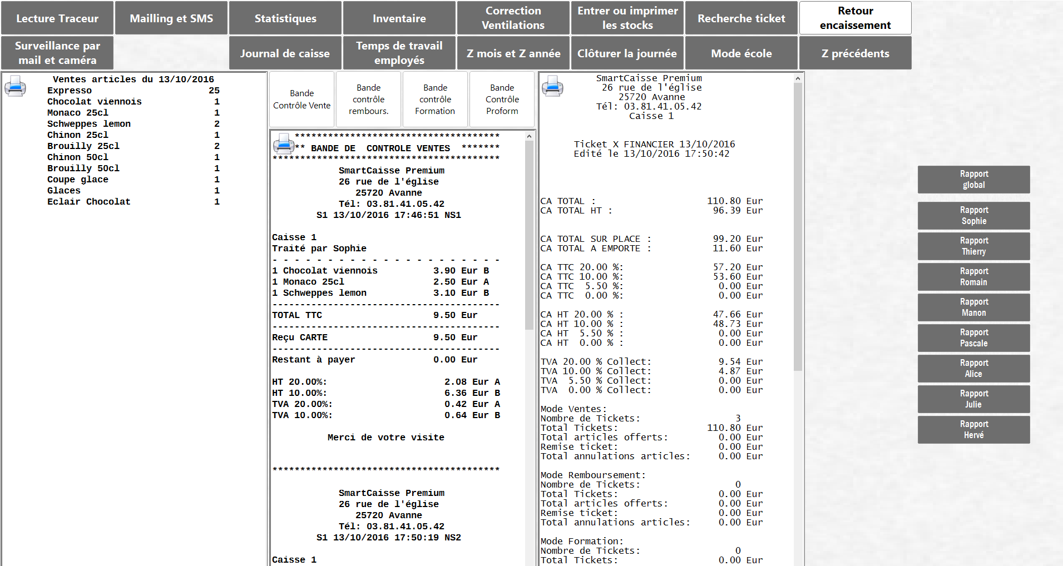
Task: Open Bande contrôle Formation tab
Action: click(x=435, y=100)
